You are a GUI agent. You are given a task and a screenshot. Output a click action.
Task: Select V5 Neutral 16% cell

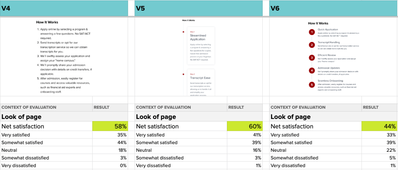(x=245, y=150)
